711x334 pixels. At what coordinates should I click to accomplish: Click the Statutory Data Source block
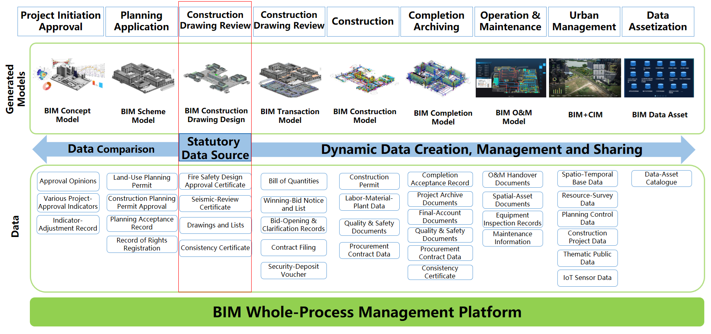click(215, 148)
